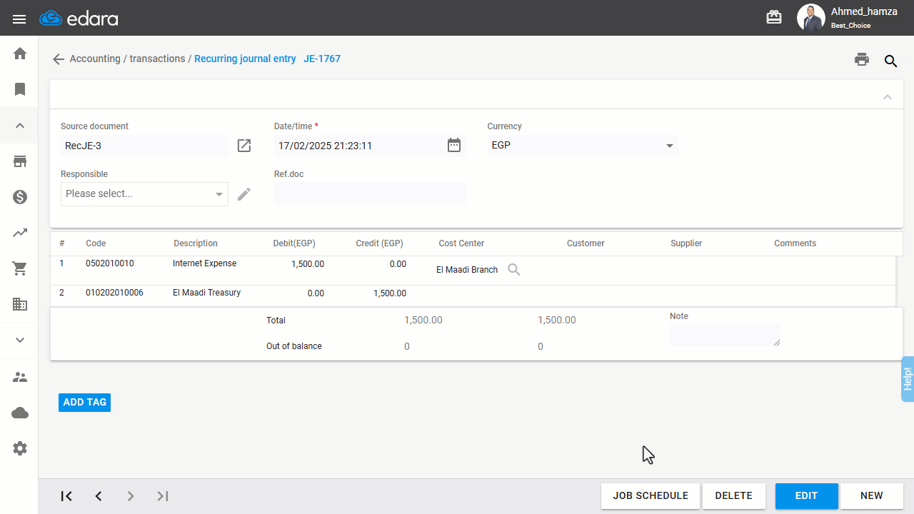
Task: Click the Source document field RecJE-3
Action: [x=144, y=146]
